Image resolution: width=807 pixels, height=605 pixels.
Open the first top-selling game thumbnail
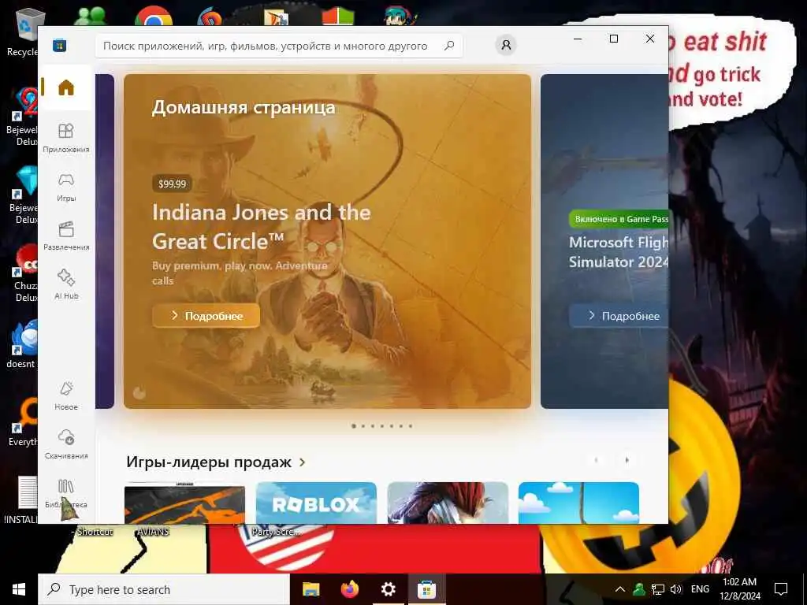184,503
